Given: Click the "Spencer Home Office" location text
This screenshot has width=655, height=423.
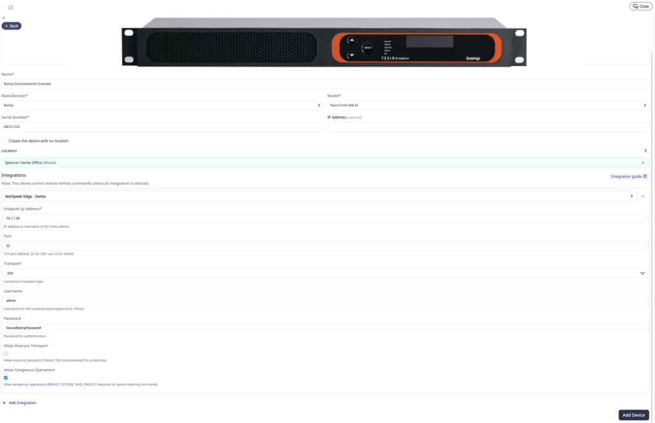Looking at the screenshot, I should 24,163.
